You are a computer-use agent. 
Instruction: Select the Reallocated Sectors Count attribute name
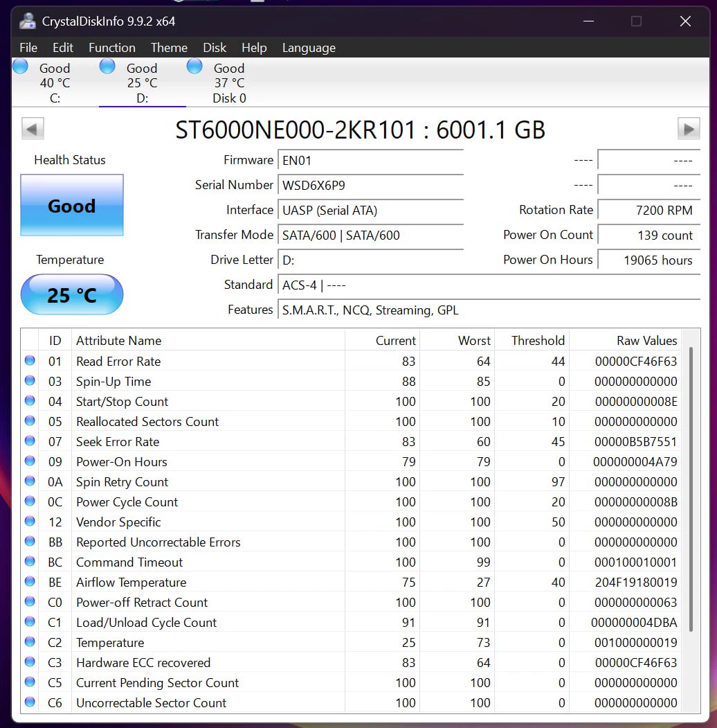point(147,422)
